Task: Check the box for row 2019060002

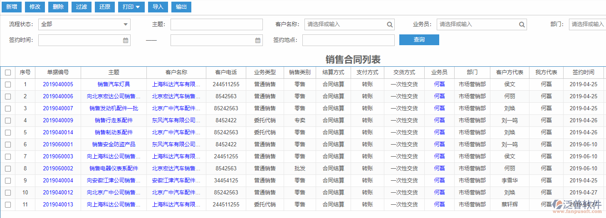Action: coord(8,169)
